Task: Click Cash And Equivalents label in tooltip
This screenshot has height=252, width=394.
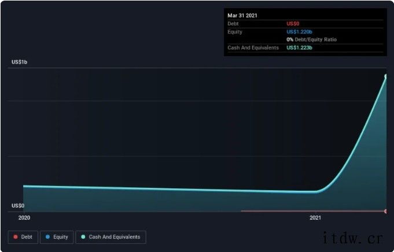Action: (253, 48)
